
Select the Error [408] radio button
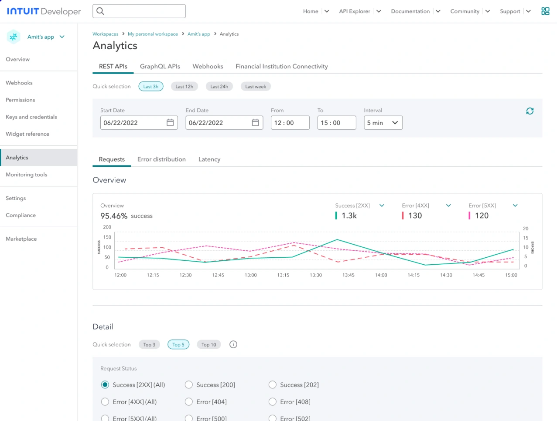click(x=273, y=402)
